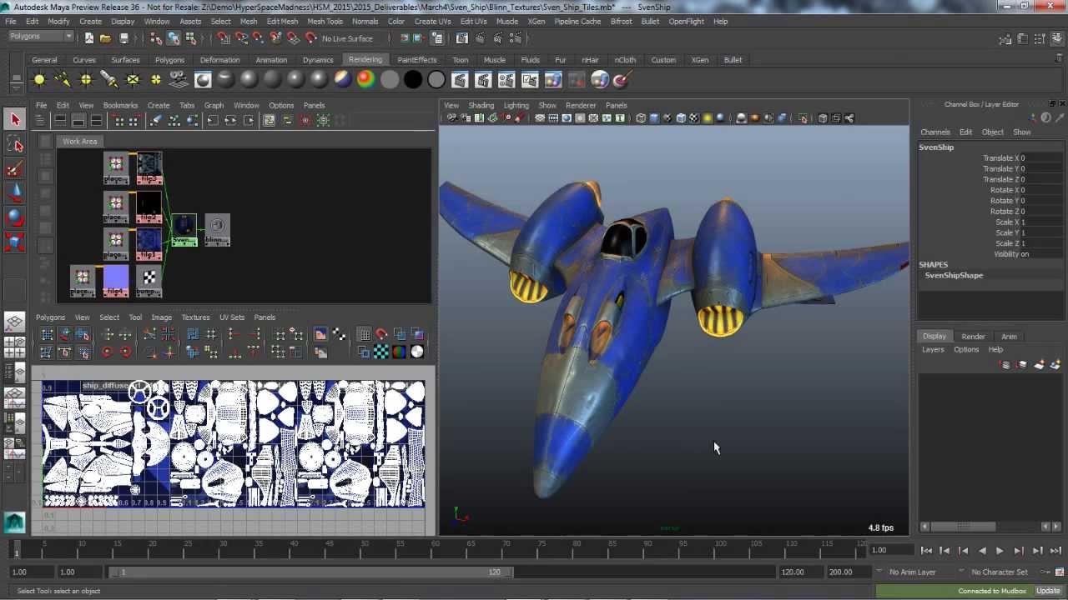Play the animation forward

click(x=1000, y=551)
